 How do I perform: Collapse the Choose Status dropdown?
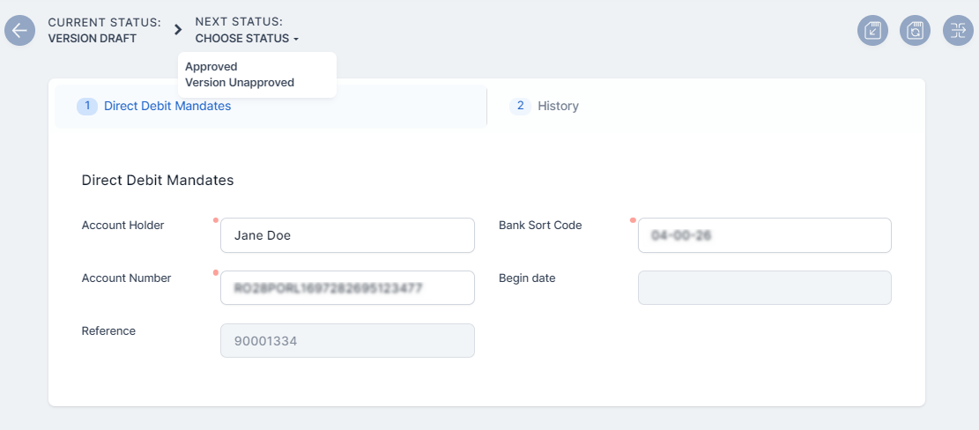[247, 39]
